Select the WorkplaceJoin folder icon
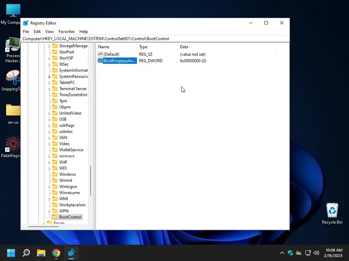349x261 pixels. (55, 205)
